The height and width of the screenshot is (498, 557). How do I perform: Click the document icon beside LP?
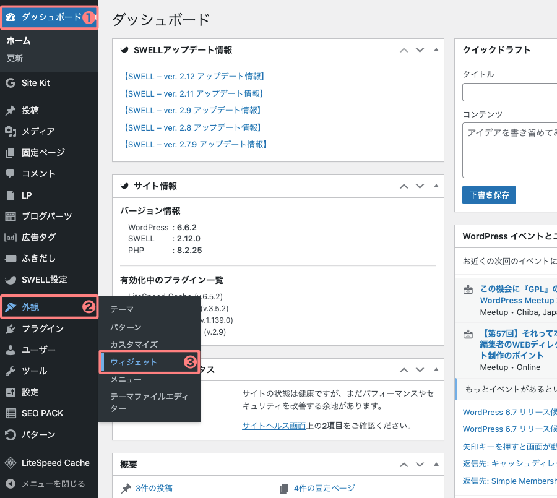point(11,195)
